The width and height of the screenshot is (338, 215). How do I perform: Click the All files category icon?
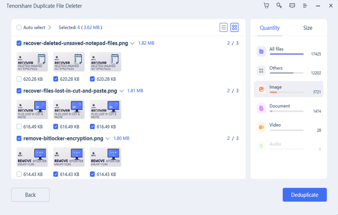click(261, 52)
